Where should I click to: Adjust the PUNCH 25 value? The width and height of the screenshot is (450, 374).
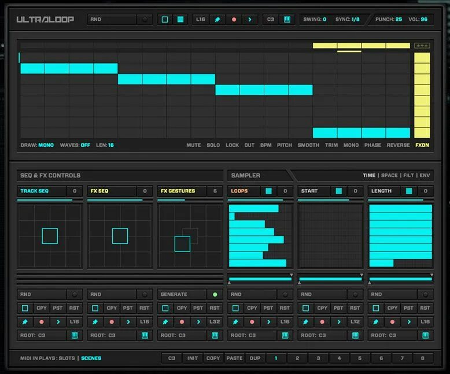[389, 20]
